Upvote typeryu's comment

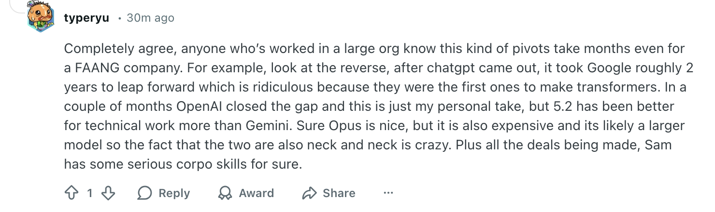pyautogui.click(x=71, y=193)
